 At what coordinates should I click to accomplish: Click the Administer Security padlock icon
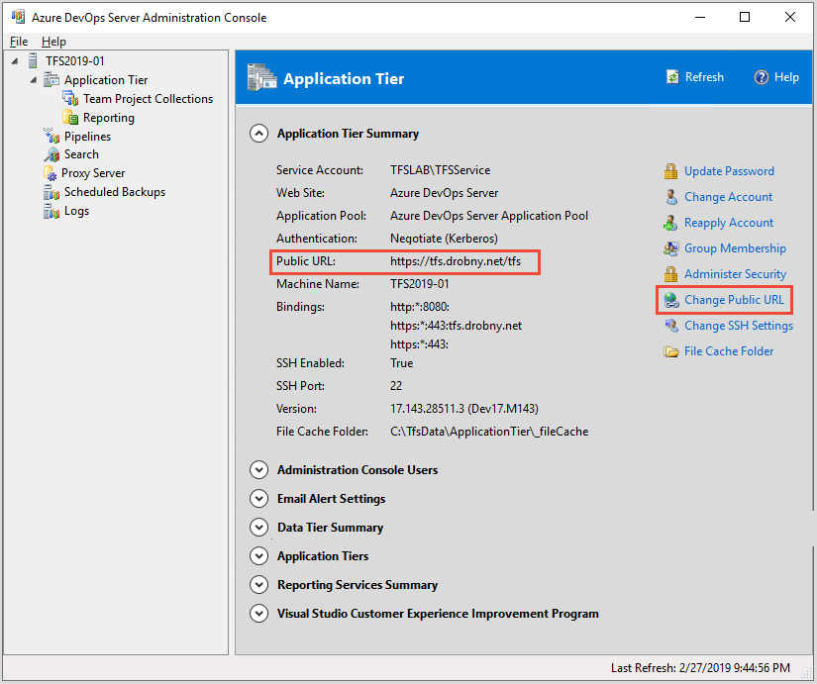670,274
